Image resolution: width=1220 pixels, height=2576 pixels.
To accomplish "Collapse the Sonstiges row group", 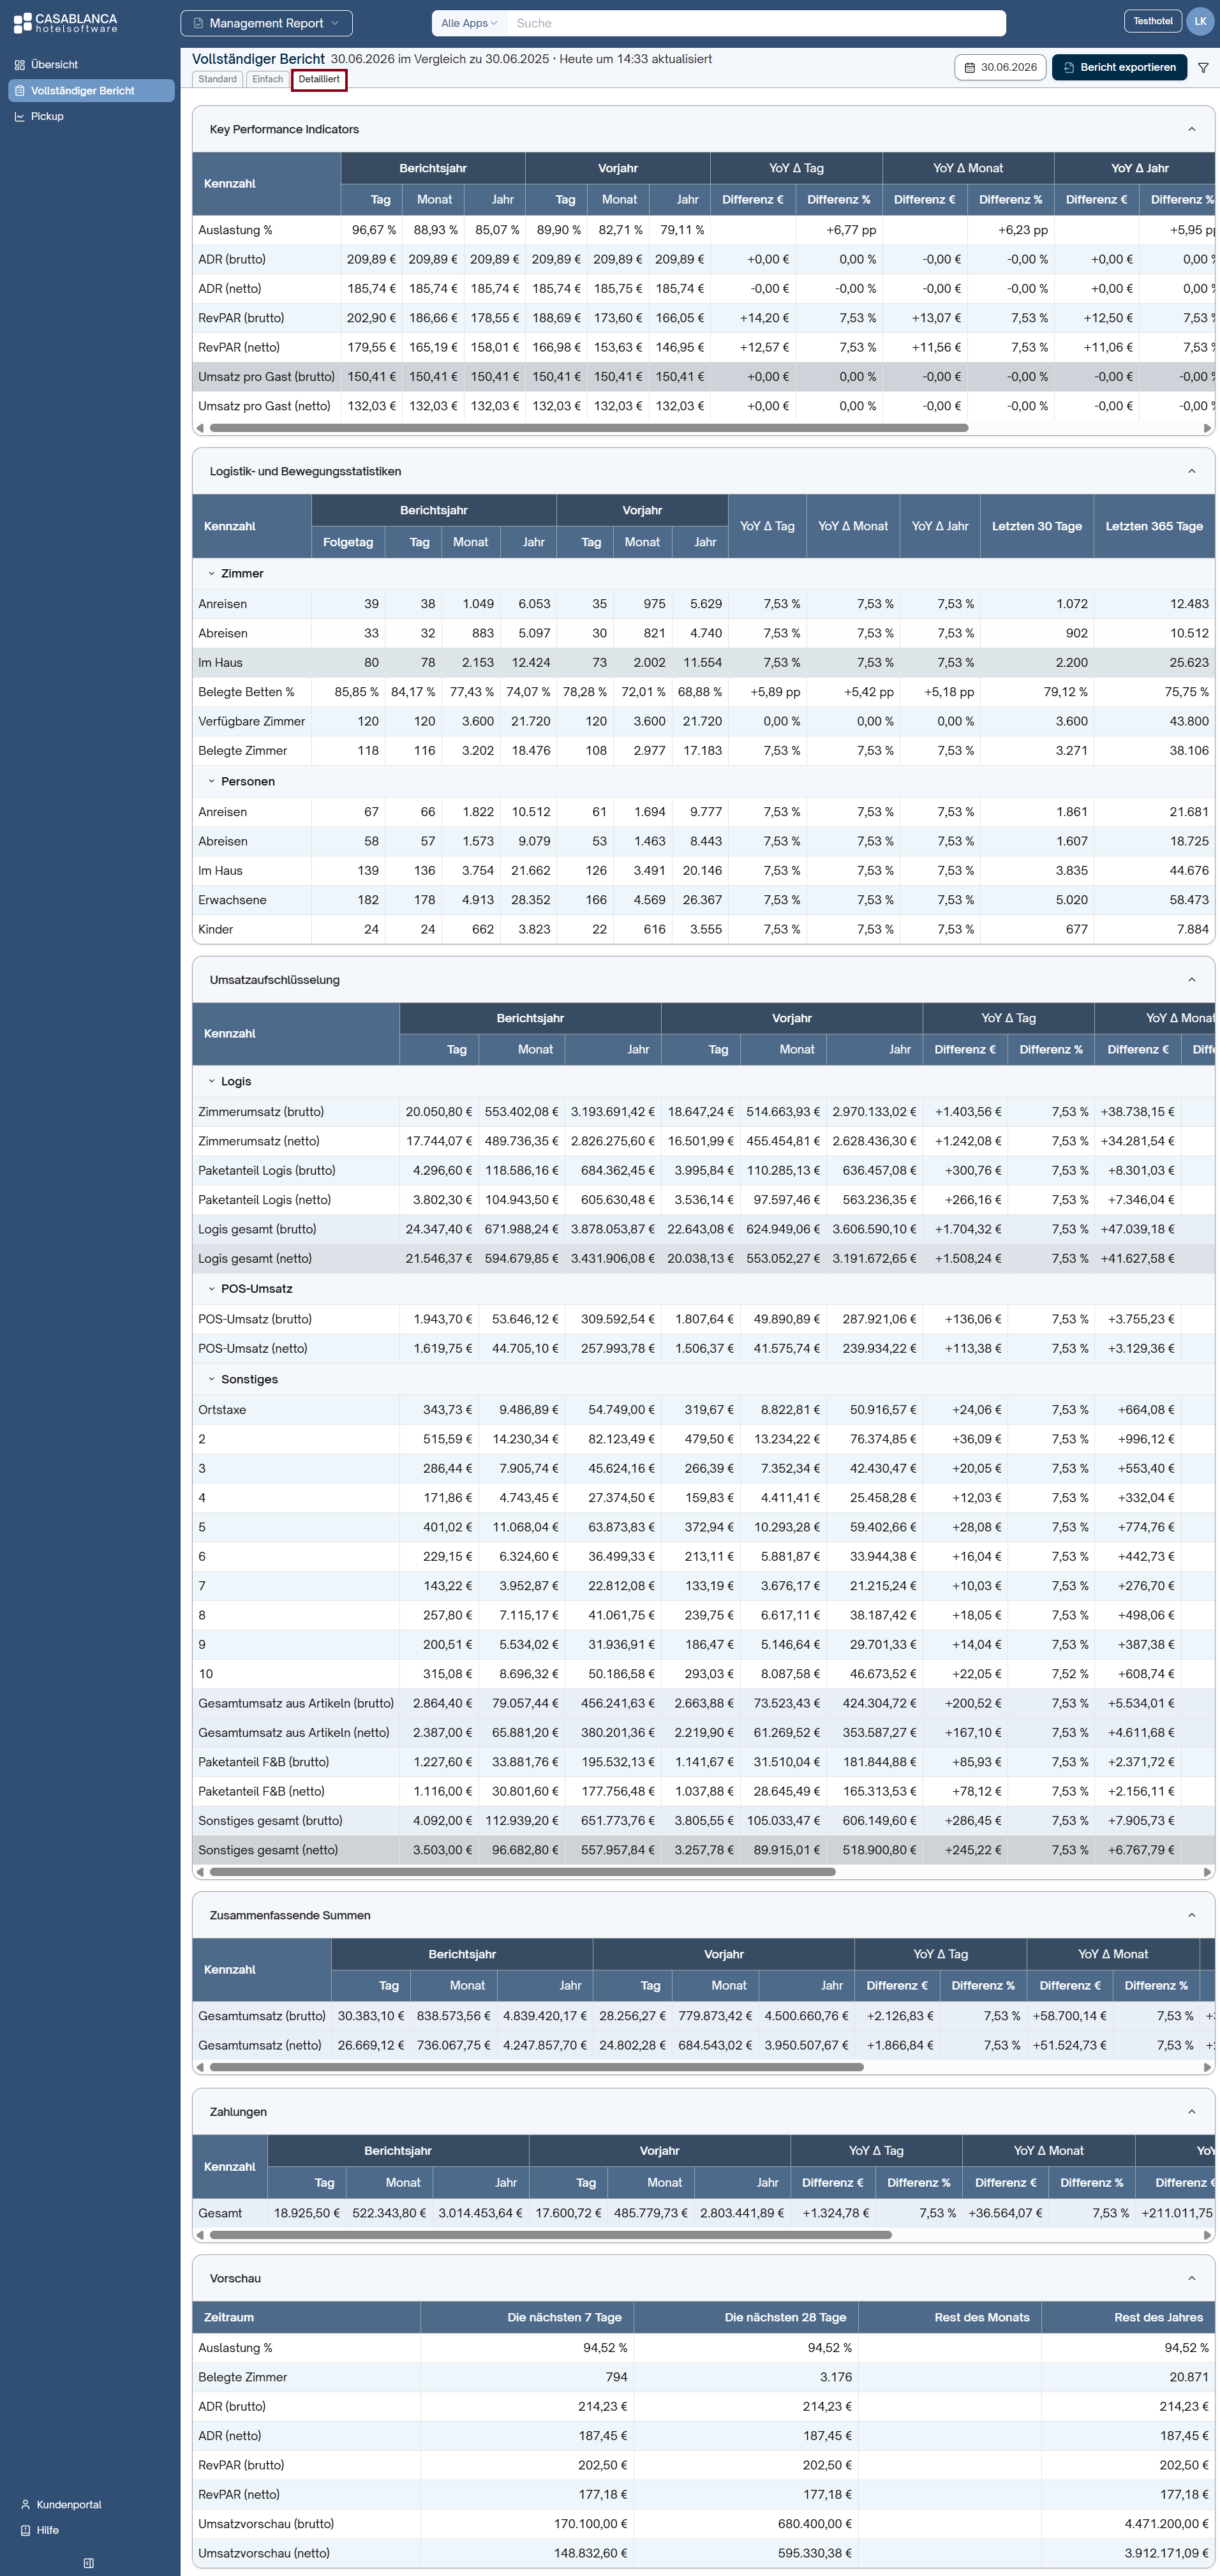I will [x=211, y=1380].
